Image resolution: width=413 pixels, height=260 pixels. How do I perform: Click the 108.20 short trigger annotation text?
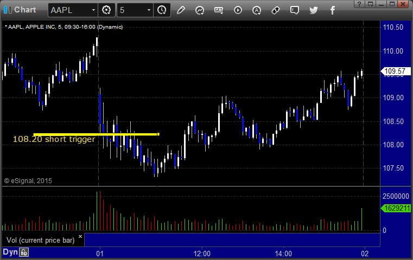(x=54, y=139)
